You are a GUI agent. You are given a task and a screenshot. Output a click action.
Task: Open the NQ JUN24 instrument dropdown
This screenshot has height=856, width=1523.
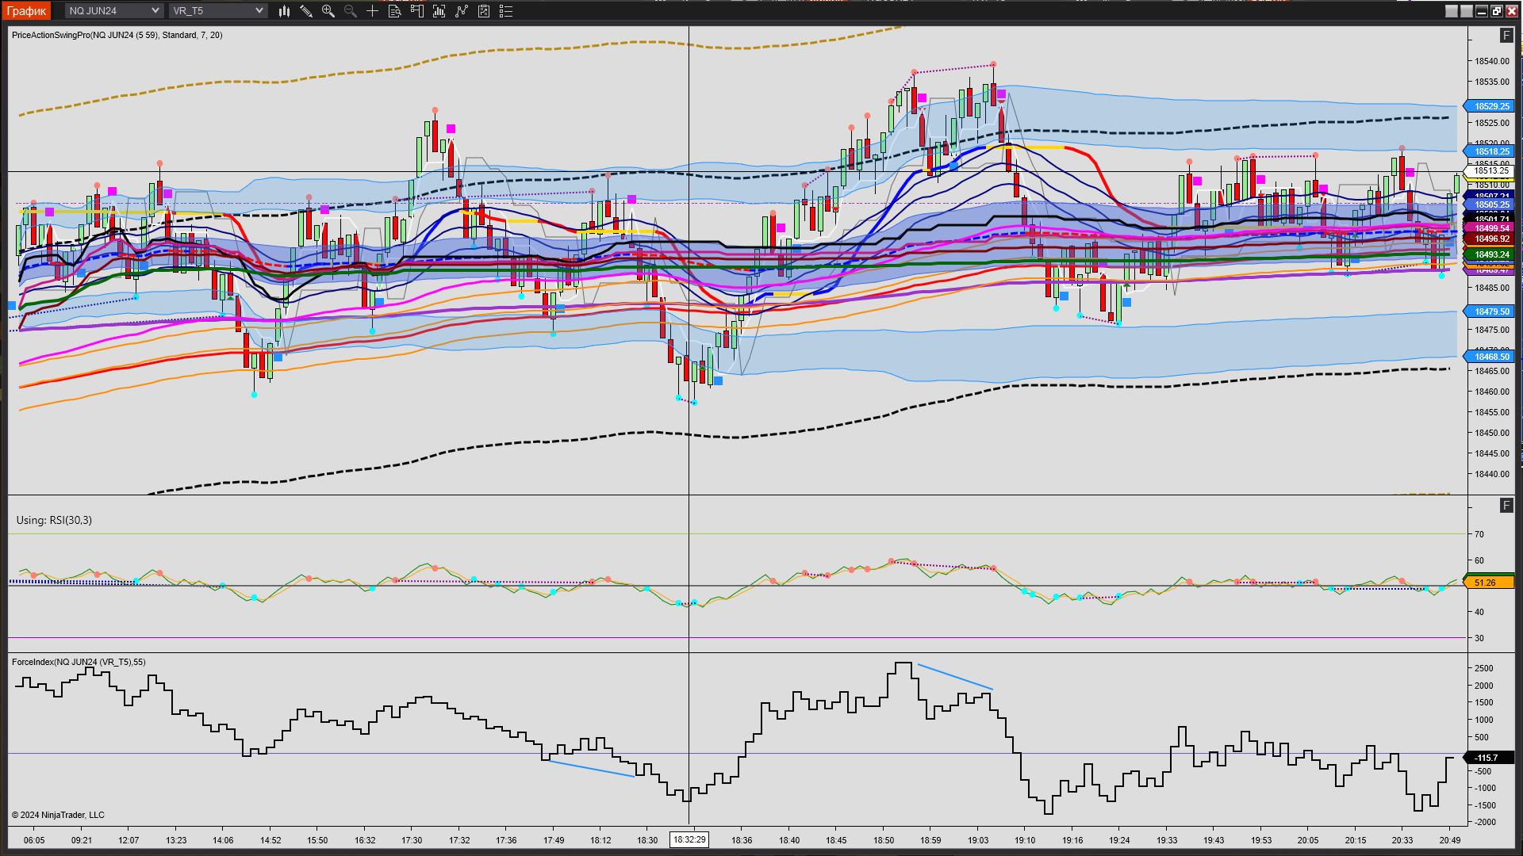point(113,11)
